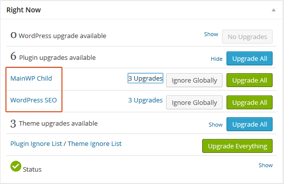Click the disabled No Upgrades button
Image resolution: width=284 pixels, height=184 pixels.
coord(247,37)
